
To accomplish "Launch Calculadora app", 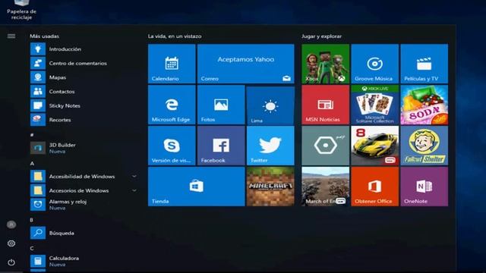I will 84,261.
